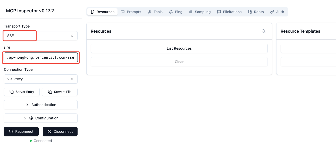This screenshot has height=149, width=336.
Task: Click the key icon for Auth
Action: pyautogui.click(x=272, y=12)
